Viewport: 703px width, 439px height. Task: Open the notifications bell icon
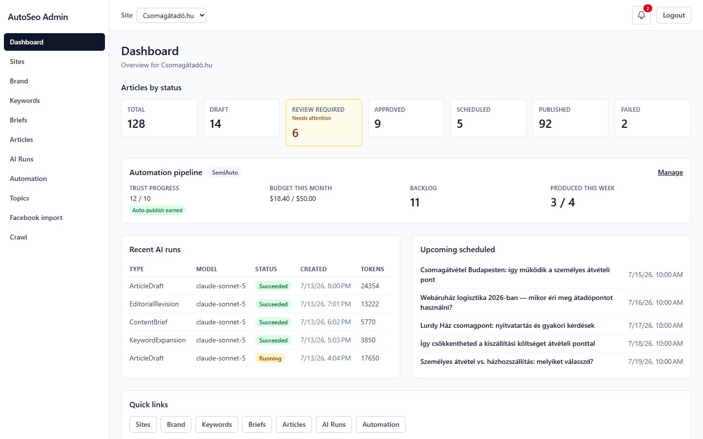coord(641,15)
